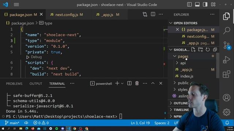Create new folder in explorer

(x=200, y=49)
